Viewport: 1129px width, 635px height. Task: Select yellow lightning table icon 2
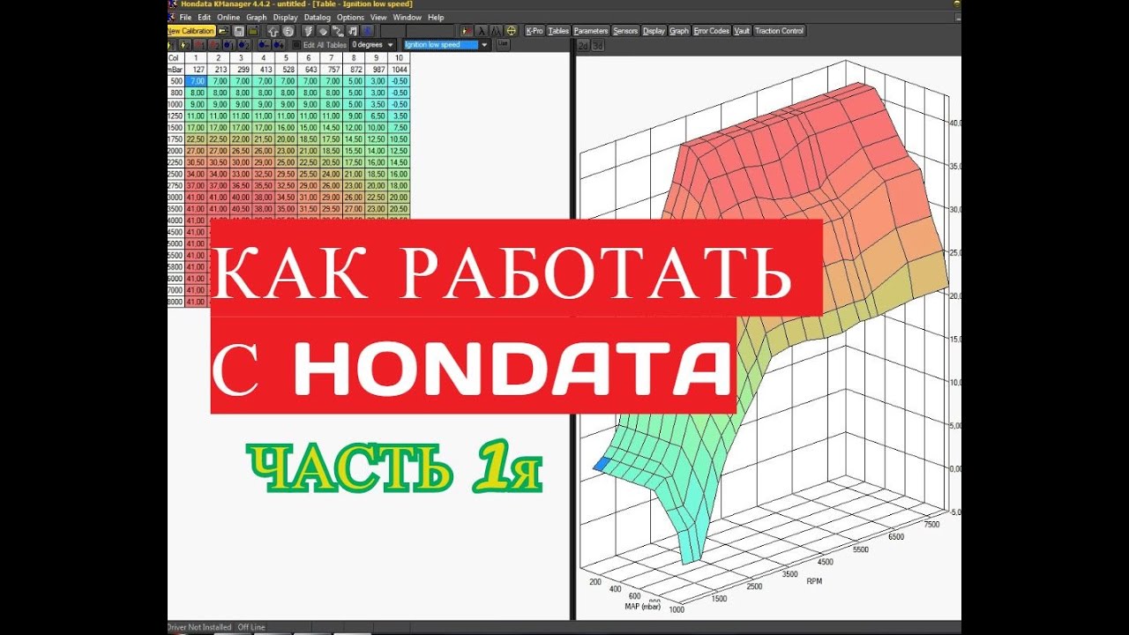point(185,44)
